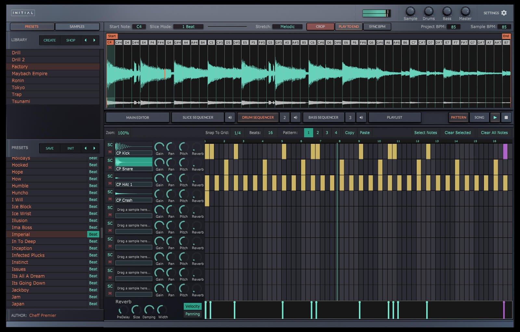Viewport: 520px width, 332px height.
Task: Open the Start Note C4 selector
Action: tap(139, 27)
